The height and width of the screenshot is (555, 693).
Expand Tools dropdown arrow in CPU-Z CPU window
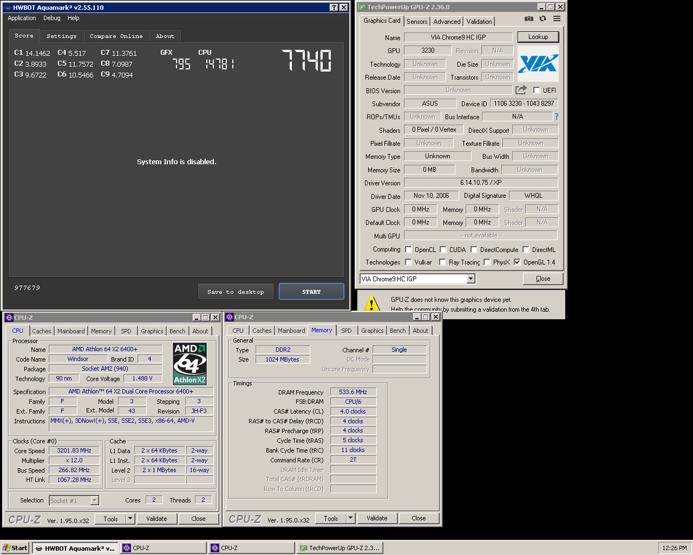(130, 519)
